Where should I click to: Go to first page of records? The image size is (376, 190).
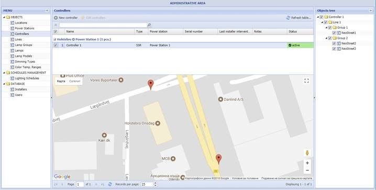click(56, 184)
